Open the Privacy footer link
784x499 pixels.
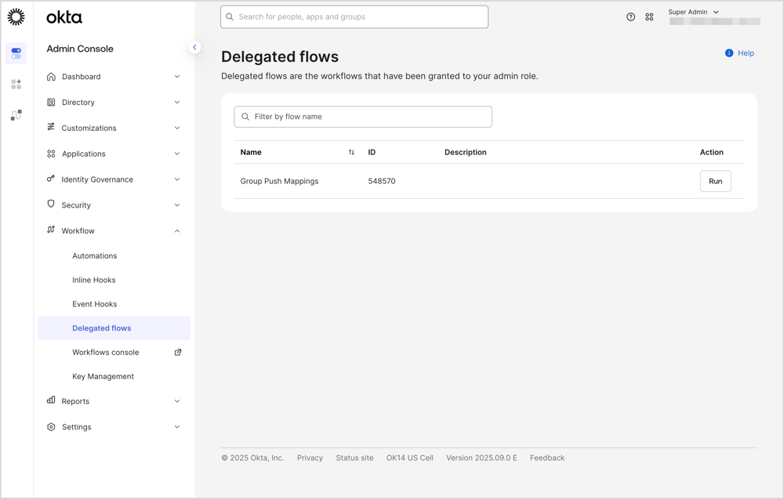(310, 458)
